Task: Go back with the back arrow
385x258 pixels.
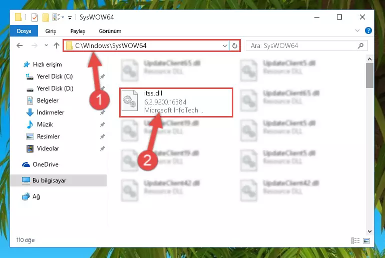Action: pyautogui.click(x=20, y=45)
